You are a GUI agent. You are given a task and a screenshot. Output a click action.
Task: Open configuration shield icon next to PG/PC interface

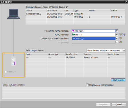[121, 34]
